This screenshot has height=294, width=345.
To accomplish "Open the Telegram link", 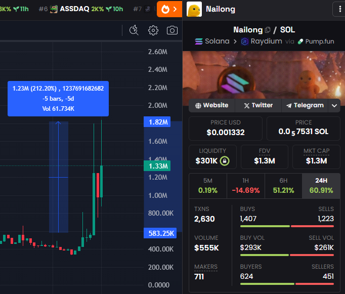I will pos(305,105).
